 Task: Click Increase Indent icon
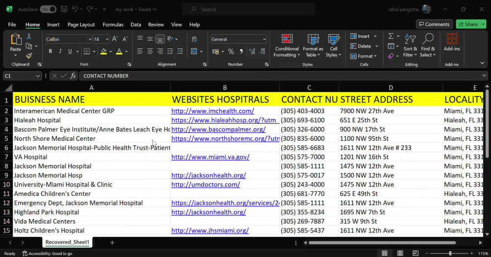click(180, 51)
